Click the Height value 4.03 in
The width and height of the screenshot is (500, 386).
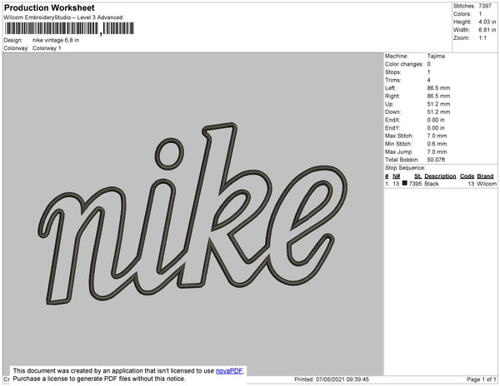pos(487,22)
